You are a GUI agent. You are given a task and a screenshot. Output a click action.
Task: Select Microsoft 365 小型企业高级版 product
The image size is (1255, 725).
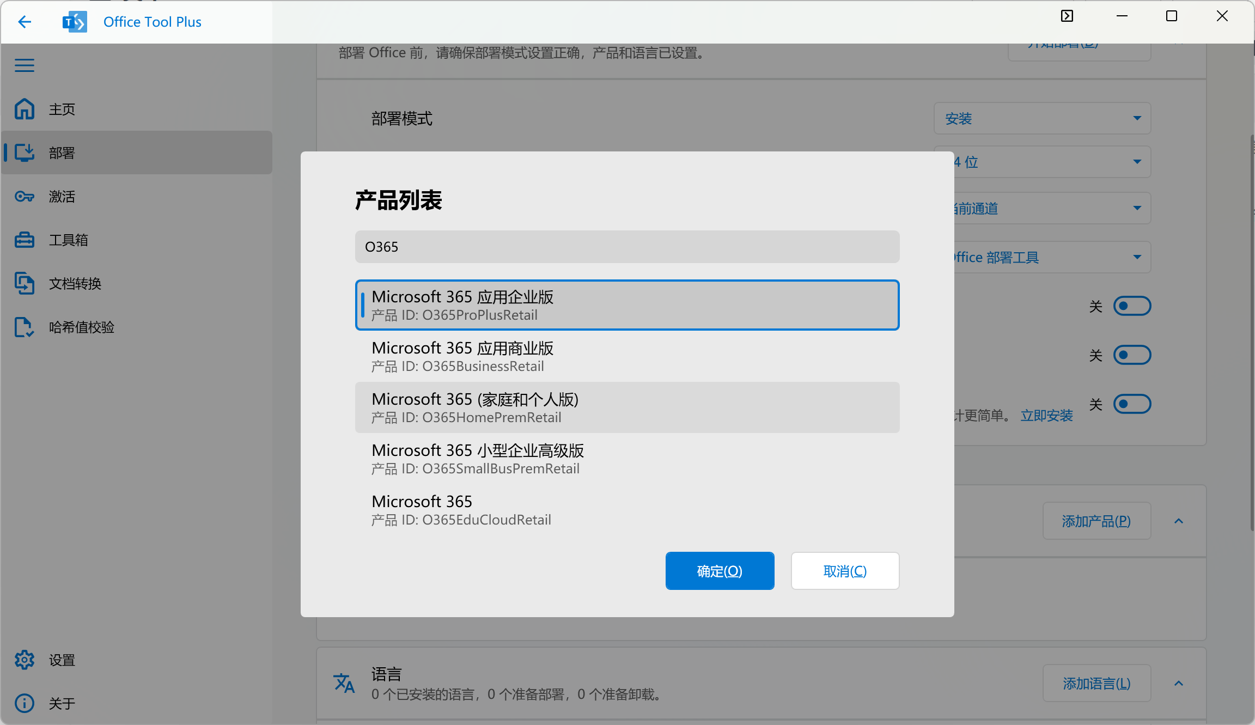(627, 459)
